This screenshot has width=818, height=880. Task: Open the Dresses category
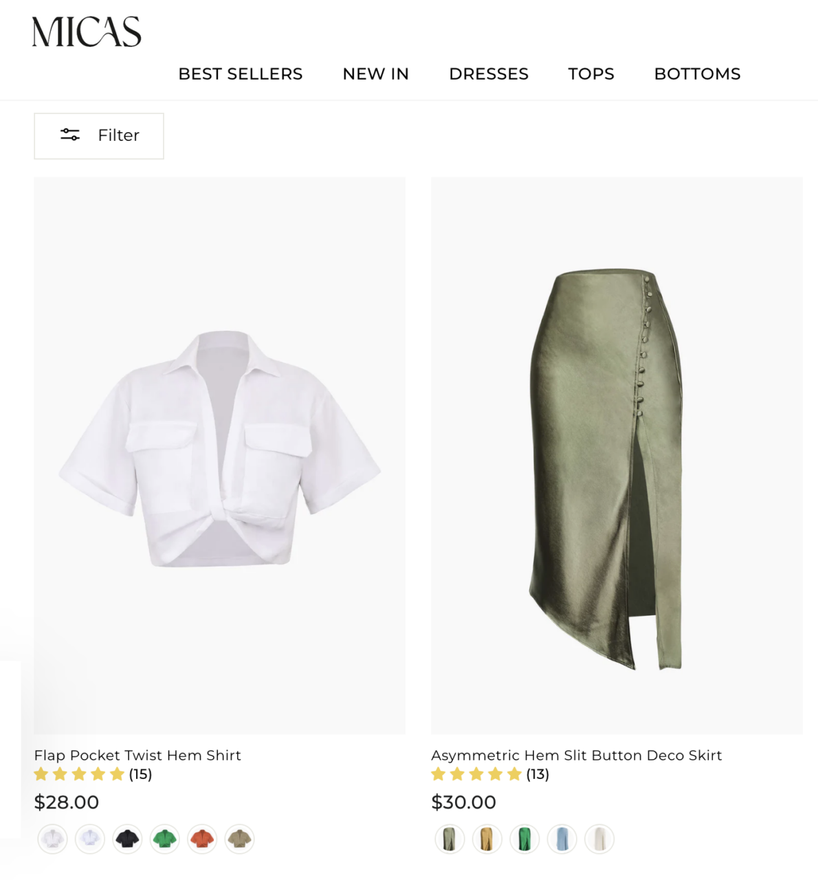coord(488,74)
